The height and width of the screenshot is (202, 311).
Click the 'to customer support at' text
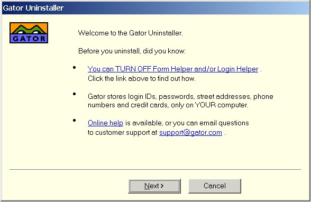point(122,133)
